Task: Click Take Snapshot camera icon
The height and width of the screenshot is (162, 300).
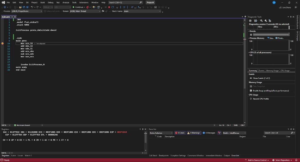Action: (x=251, y=86)
